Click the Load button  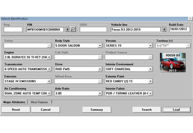176,109
